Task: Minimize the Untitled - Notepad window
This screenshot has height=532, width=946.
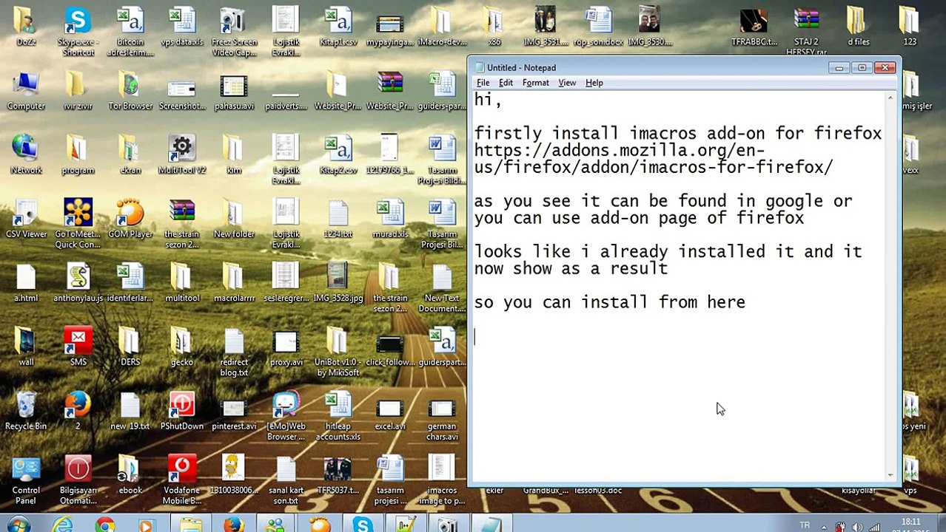Action: tap(839, 67)
